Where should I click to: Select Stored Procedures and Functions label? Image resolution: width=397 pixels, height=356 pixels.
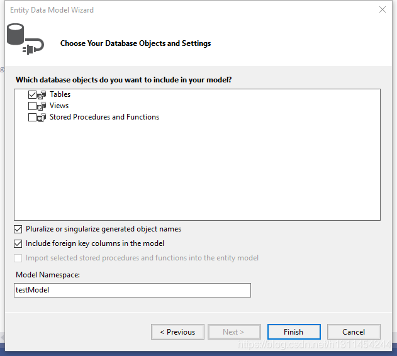[x=104, y=117]
